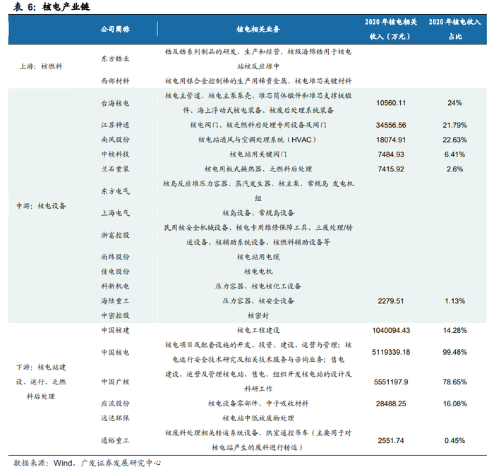Click company name '中国广核'

[x=115, y=382]
